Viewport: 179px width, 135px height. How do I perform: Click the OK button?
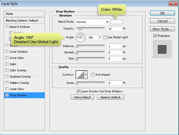click(x=162, y=13)
